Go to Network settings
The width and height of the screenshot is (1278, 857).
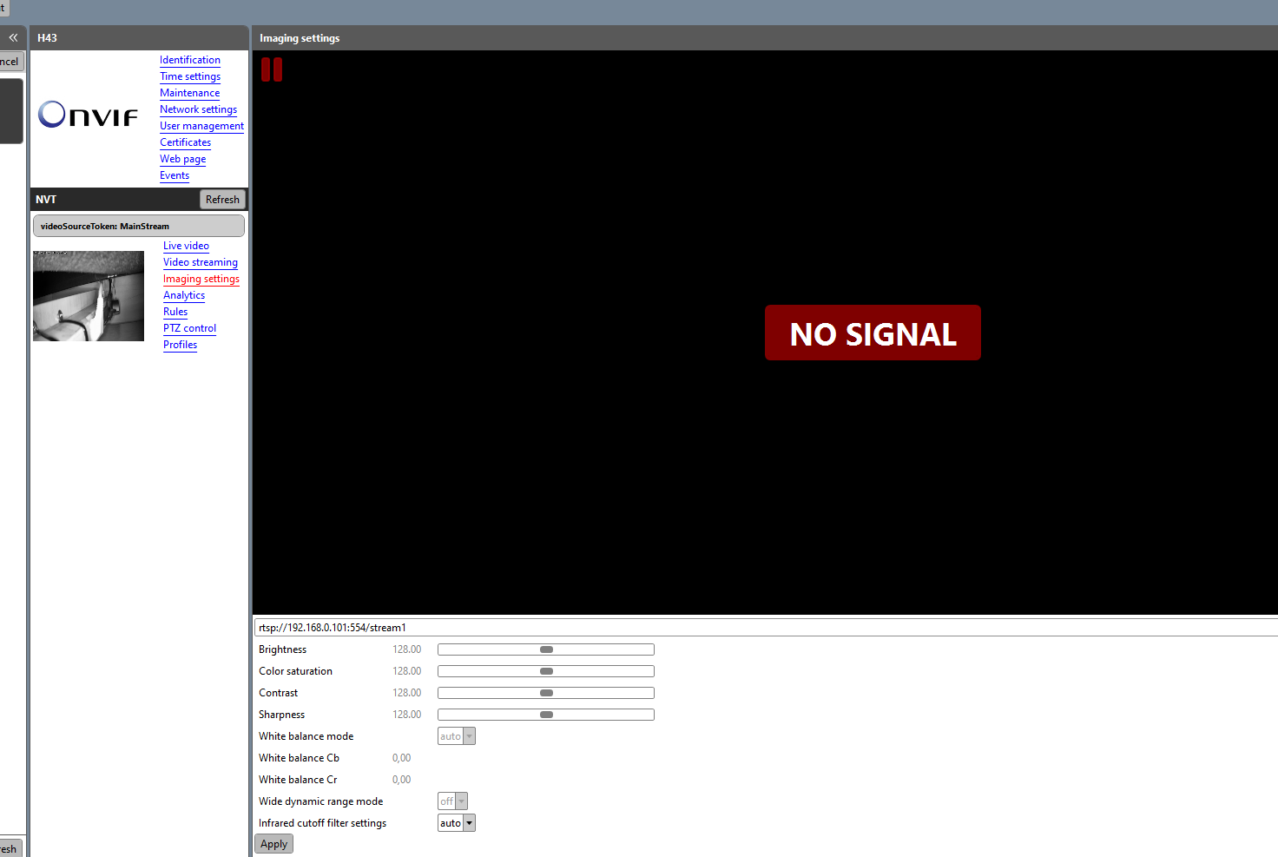[x=198, y=109]
